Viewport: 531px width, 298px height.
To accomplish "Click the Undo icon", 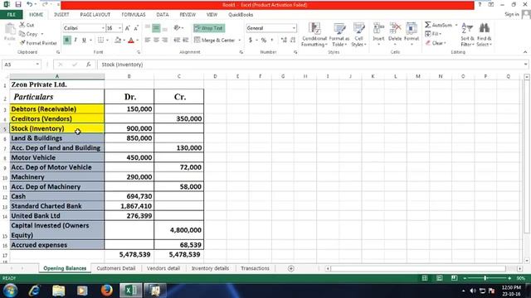I will (x=30, y=4).
